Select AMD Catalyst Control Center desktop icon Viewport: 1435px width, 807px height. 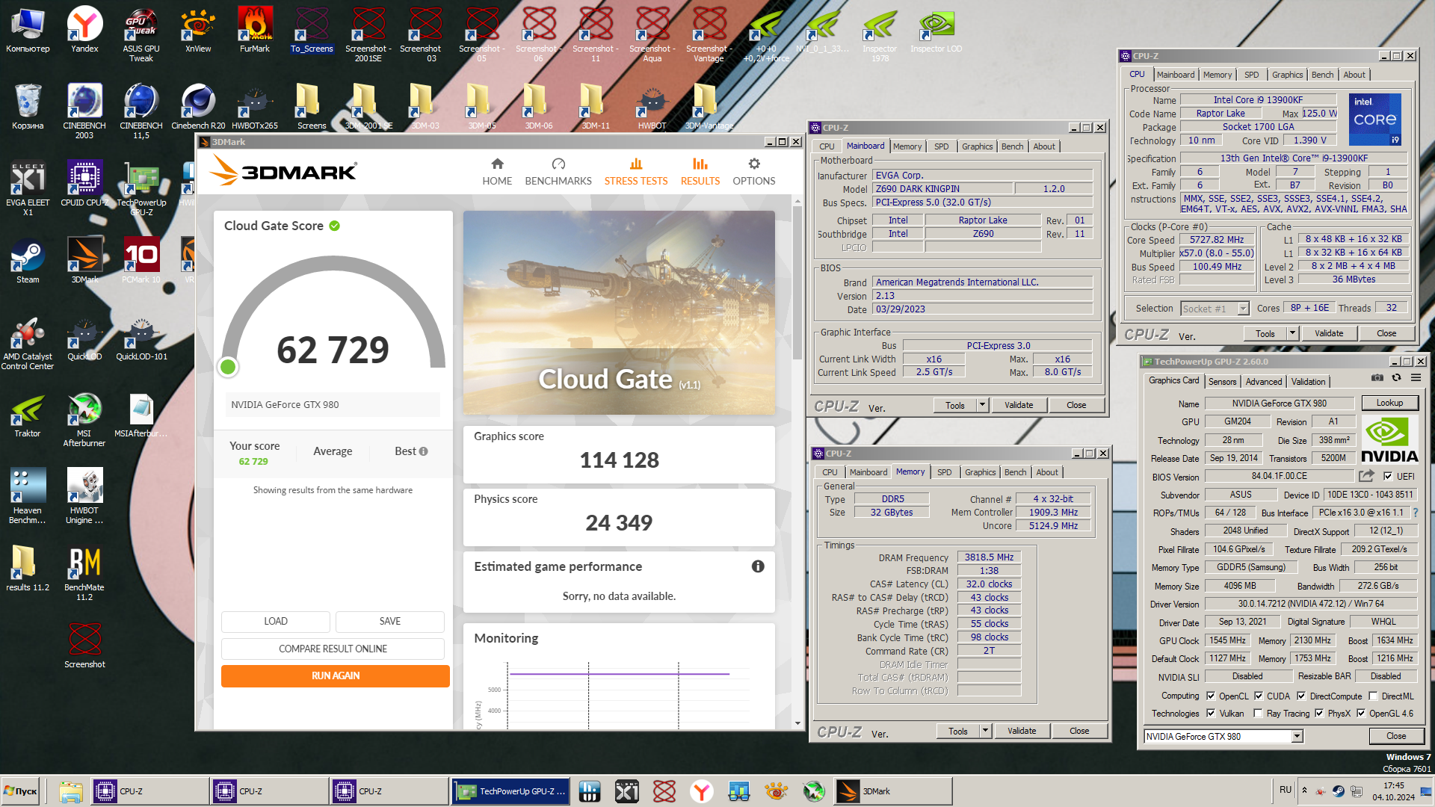[28, 342]
